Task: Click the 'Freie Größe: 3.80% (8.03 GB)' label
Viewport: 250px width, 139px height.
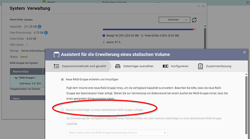Action: coord(162,36)
